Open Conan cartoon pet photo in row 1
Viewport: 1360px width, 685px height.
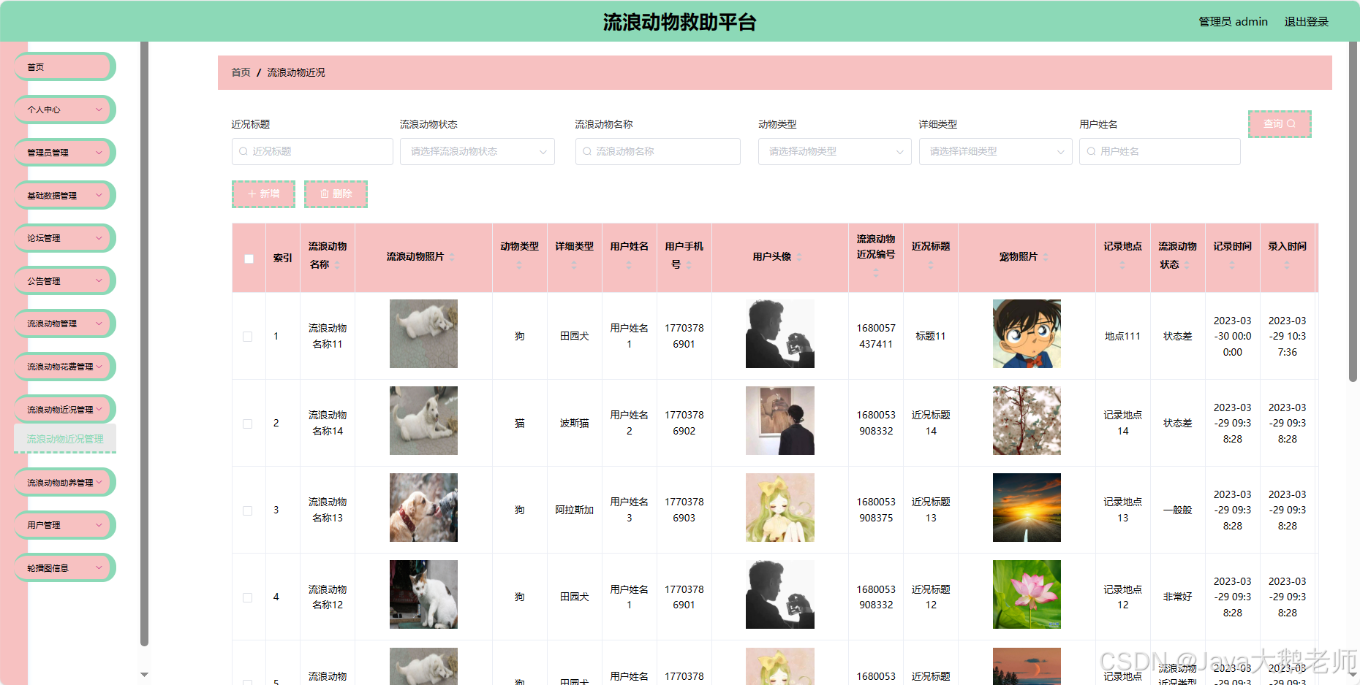tap(1027, 334)
